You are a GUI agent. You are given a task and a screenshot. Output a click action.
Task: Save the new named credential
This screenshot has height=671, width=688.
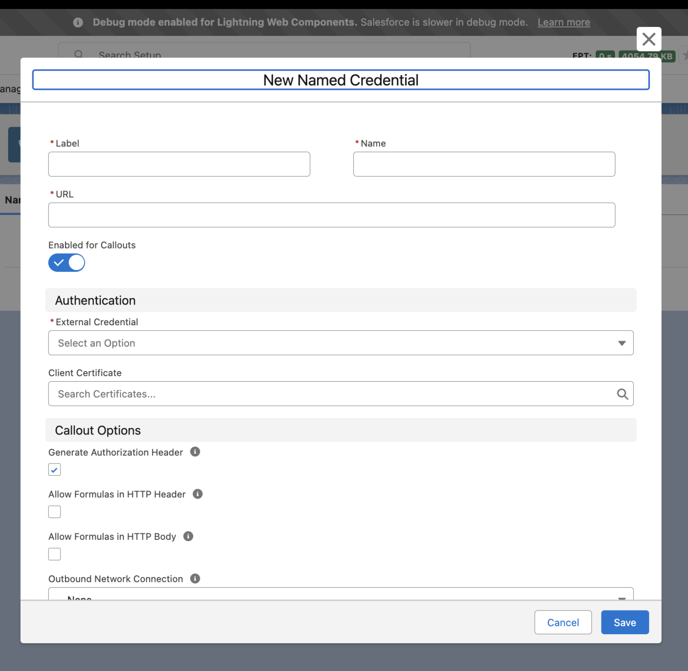pyautogui.click(x=624, y=622)
